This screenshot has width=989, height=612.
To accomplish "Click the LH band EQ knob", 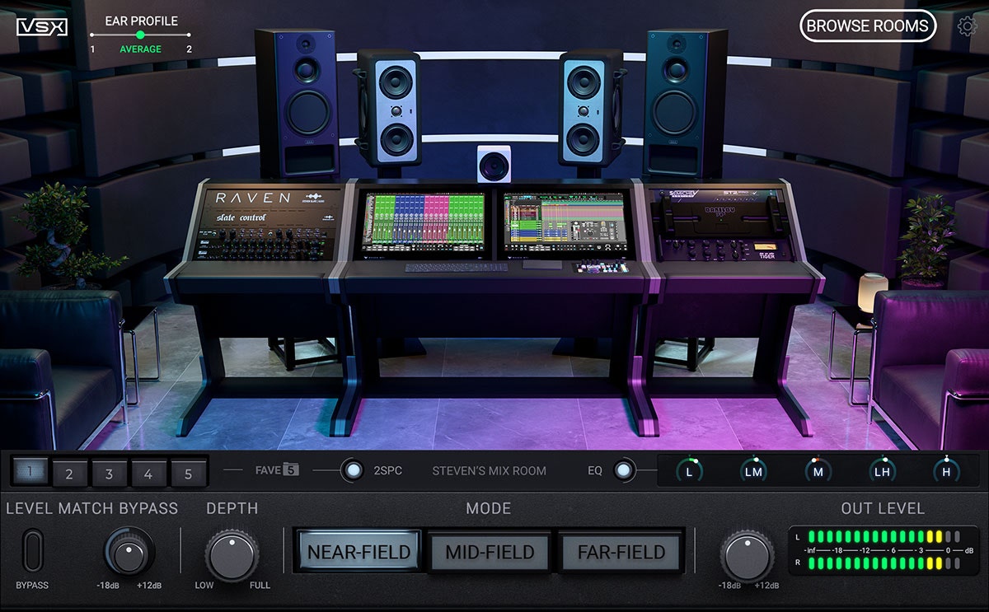I will tap(882, 470).
